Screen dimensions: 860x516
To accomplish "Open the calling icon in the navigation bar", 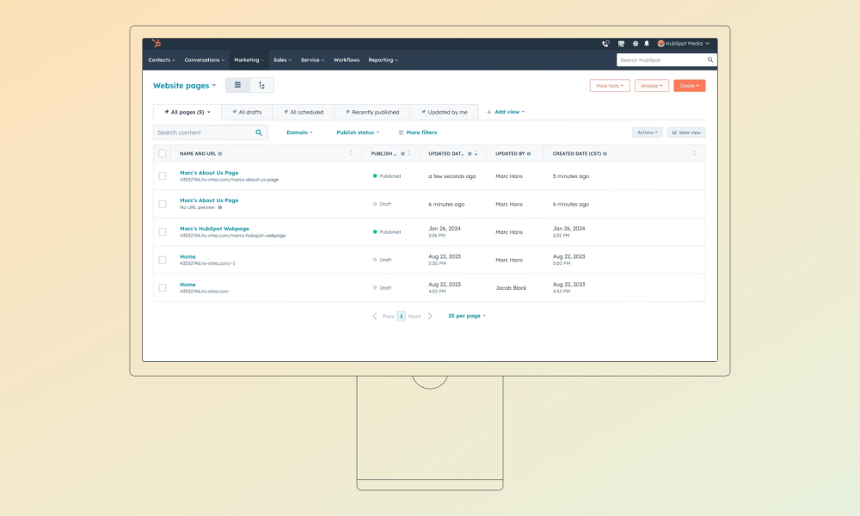I will click(x=605, y=43).
